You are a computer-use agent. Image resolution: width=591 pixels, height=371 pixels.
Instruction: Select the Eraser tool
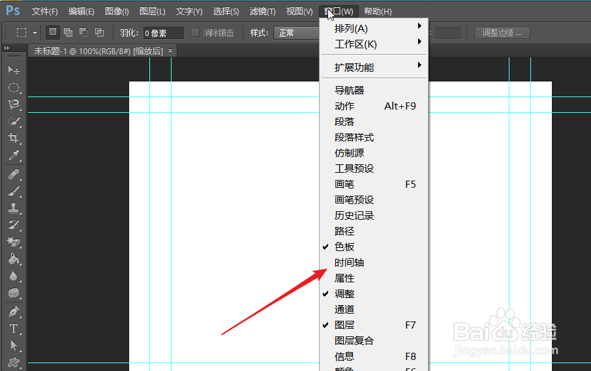click(x=14, y=241)
